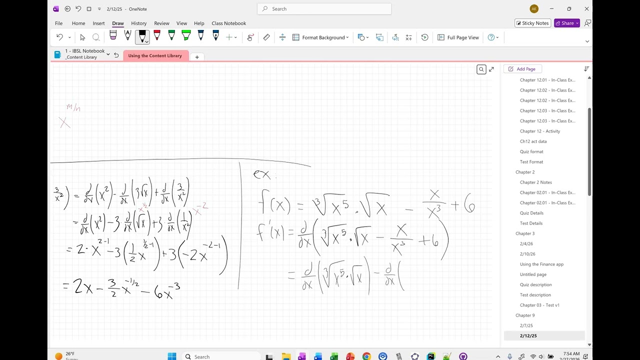The image size is (640, 360).
Task: Choose the Select Objects pointer tool
Action: pyautogui.click(x=82, y=37)
